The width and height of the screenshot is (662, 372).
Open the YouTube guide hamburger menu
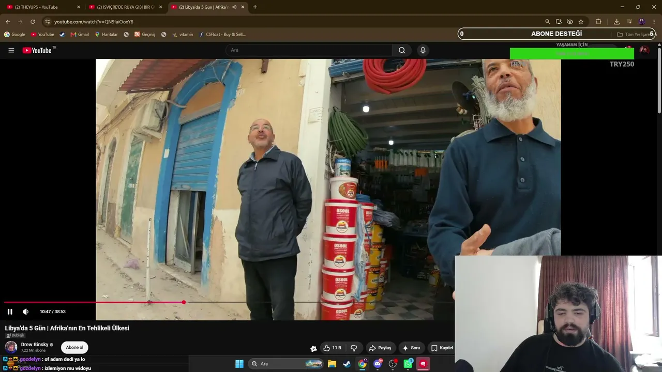[x=11, y=50]
